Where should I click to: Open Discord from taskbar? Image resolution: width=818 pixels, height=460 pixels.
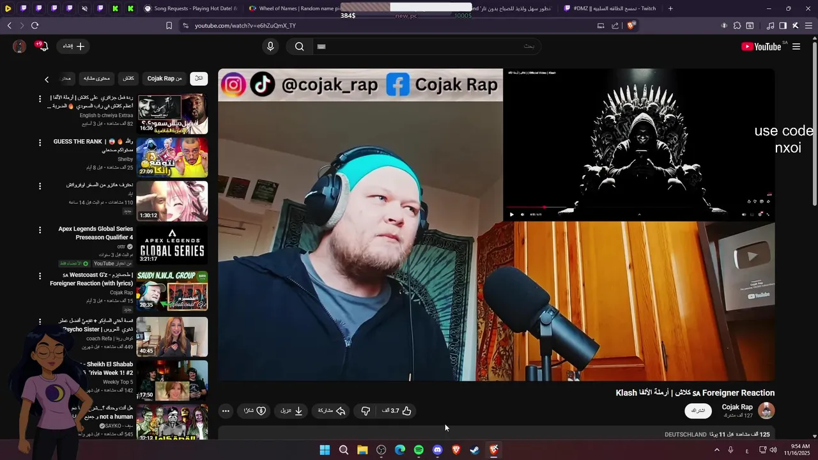pyautogui.click(x=437, y=450)
